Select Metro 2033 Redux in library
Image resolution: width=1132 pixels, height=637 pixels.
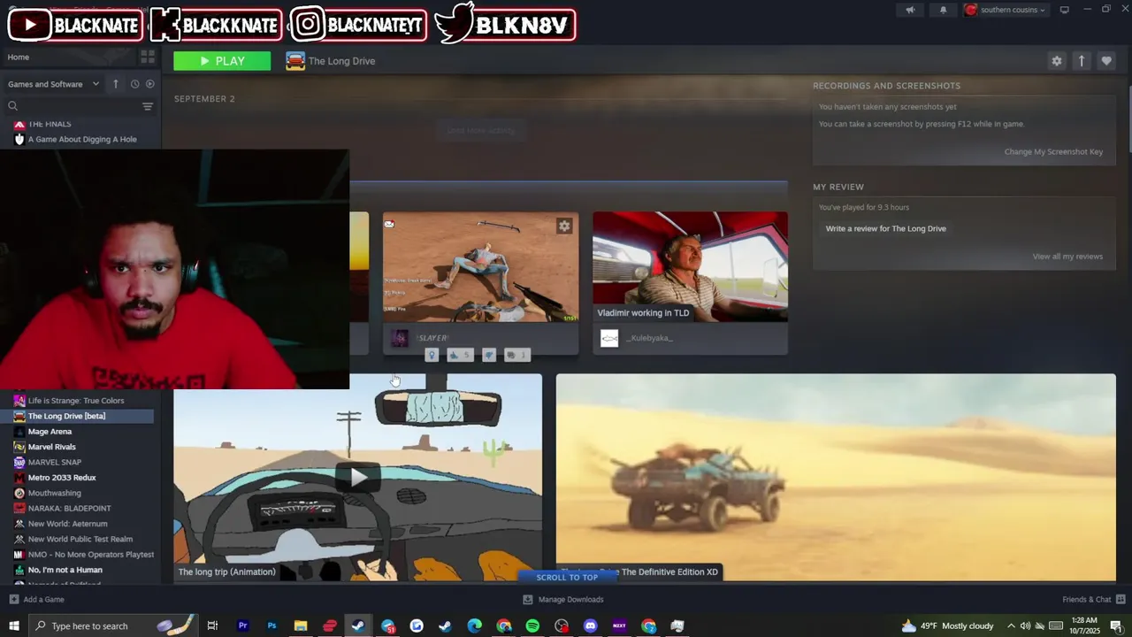(x=62, y=478)
